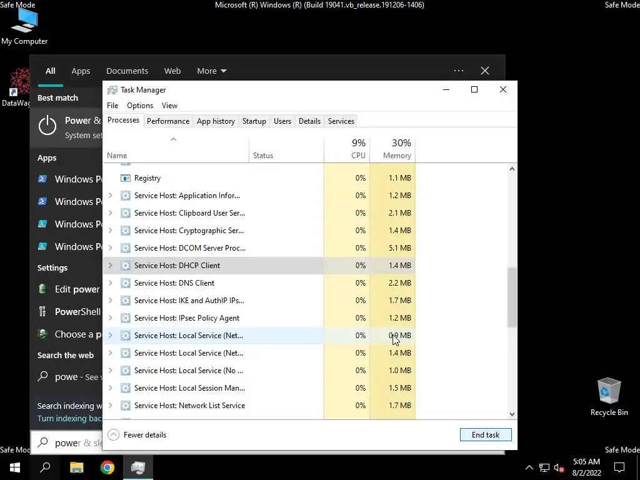
Task: Expand Service Host: Network List Service
Action: pyautogui.click(x=110, y=405)
